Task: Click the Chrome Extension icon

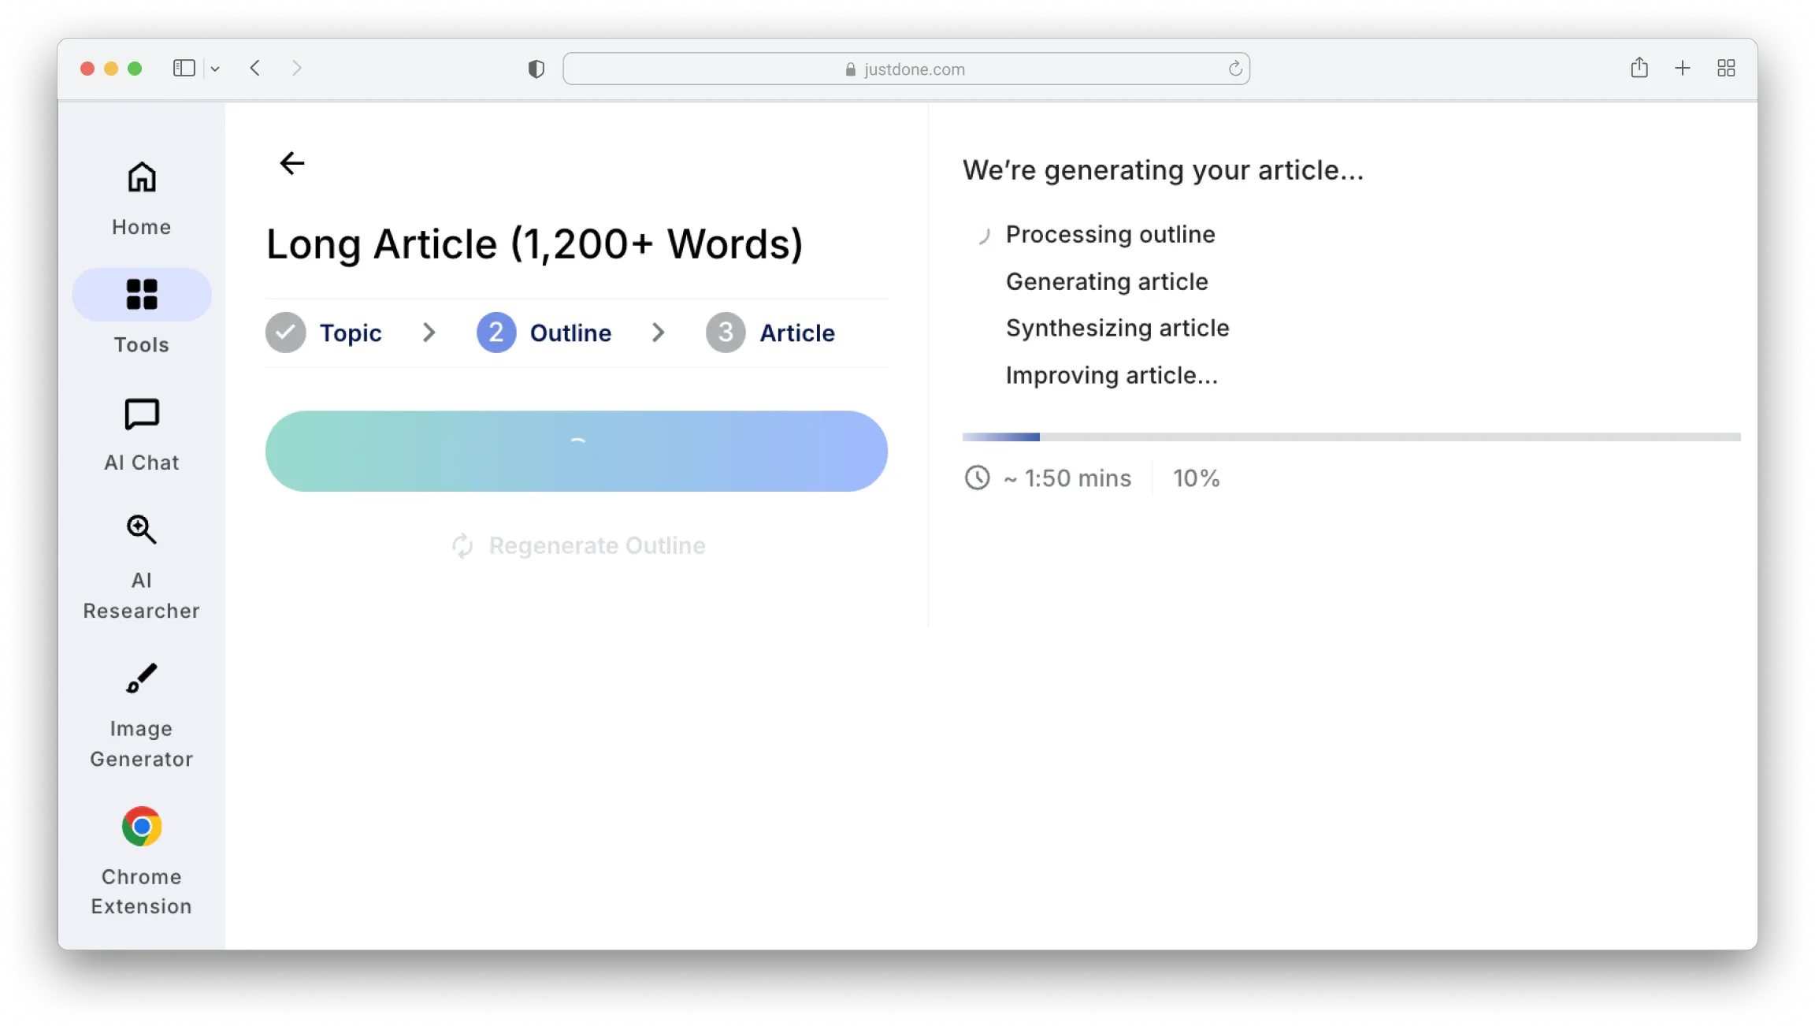Action: click(x=142, y=826)
